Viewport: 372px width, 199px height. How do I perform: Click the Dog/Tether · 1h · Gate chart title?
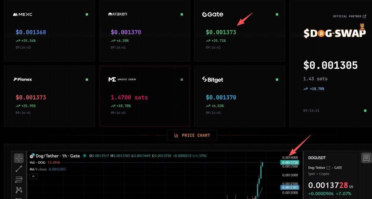58,156
